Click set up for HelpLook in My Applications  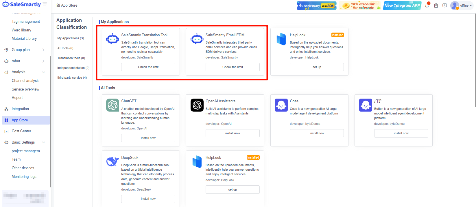[317, 67]
